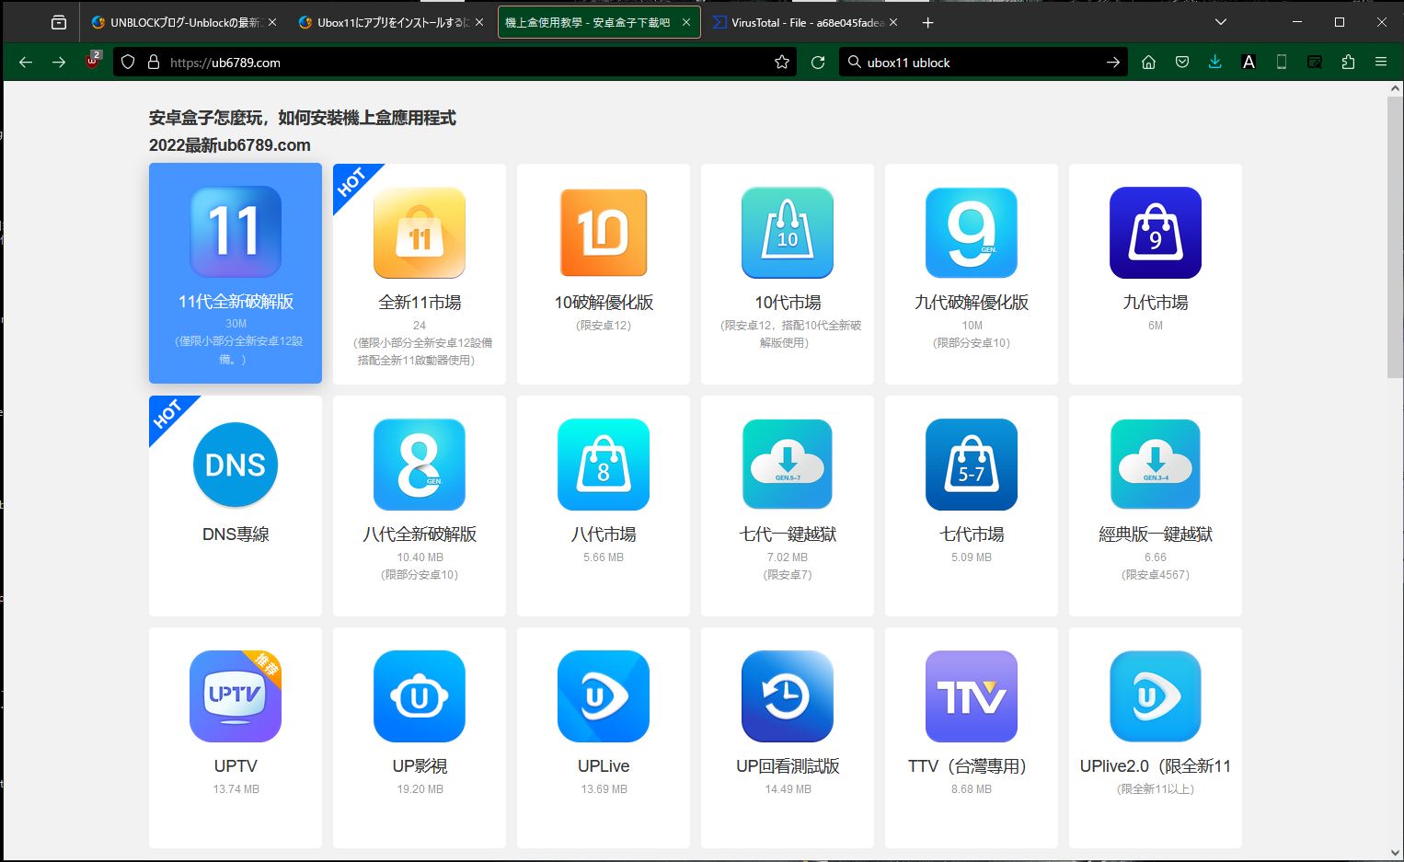Open the 10代市場 bag icon
Screen dimensions: 1404x862
tap(788, 233)
